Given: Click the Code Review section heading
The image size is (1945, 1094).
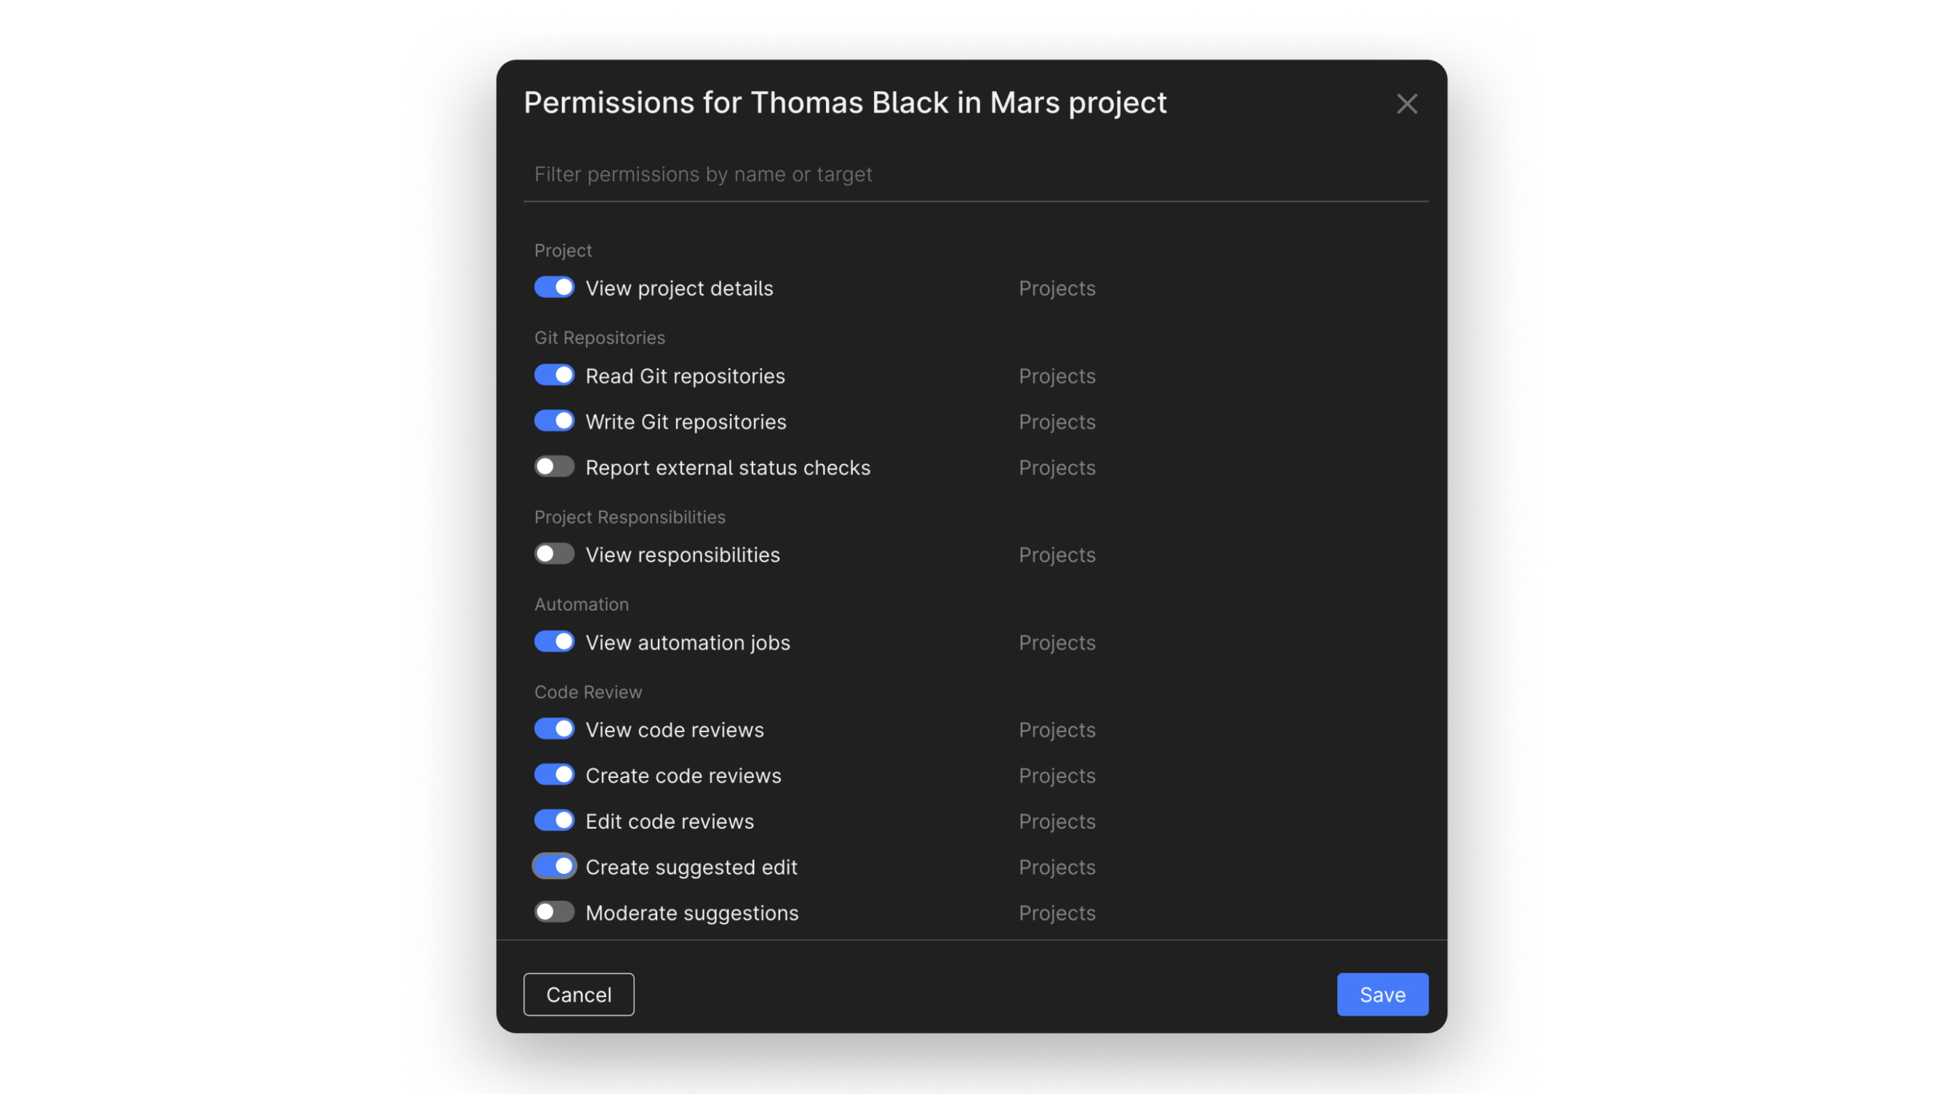Looking at the screenshot, I should click(588, 692).
